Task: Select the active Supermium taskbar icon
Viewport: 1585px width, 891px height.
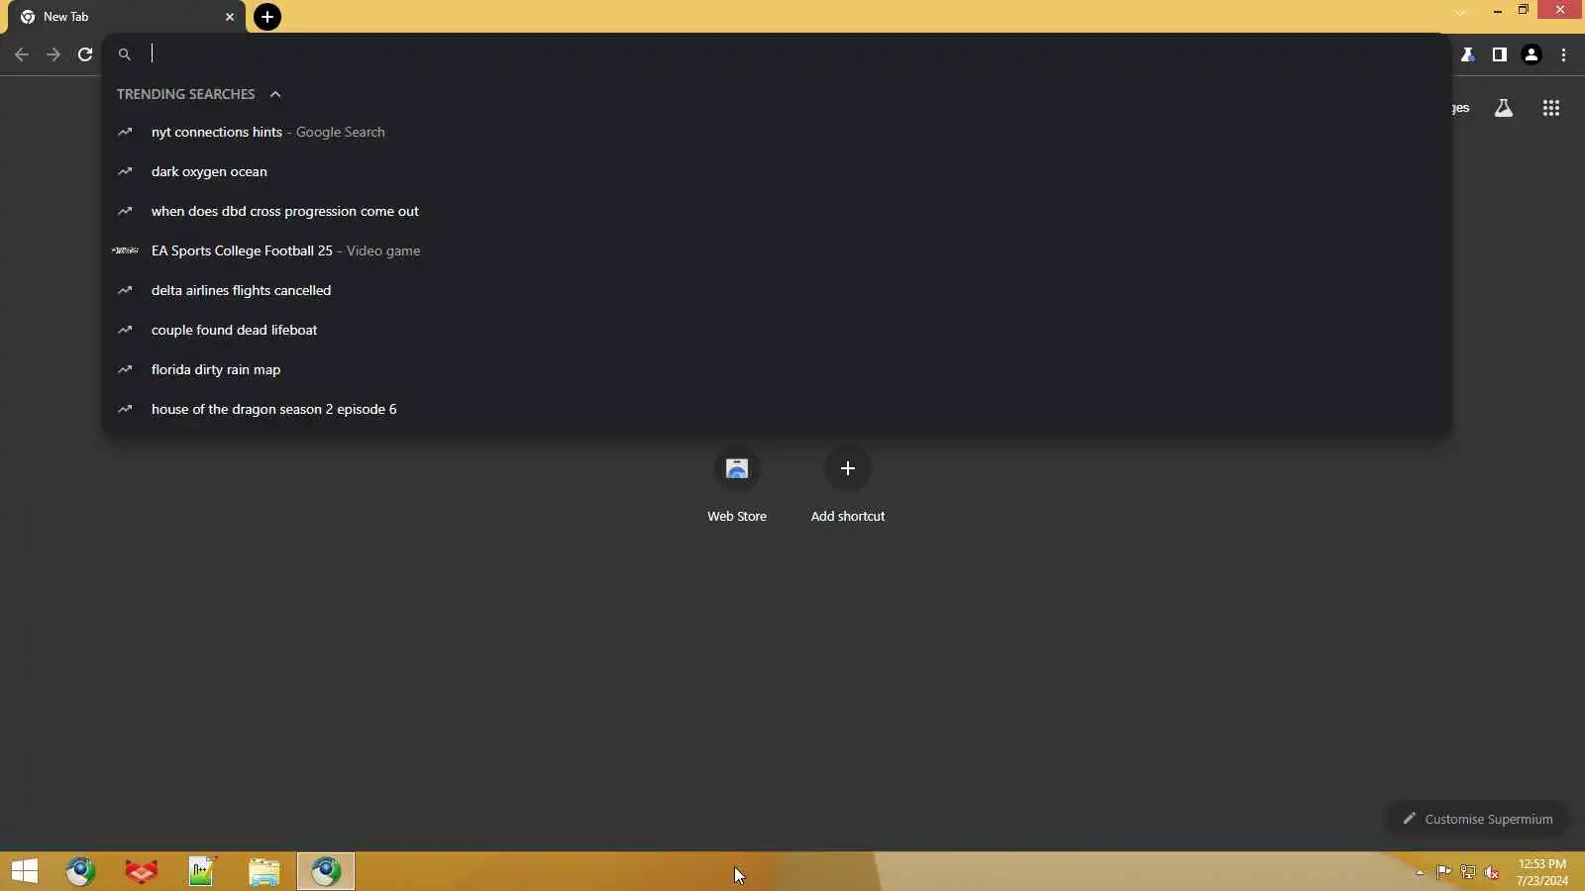Action: click(326, 871)
